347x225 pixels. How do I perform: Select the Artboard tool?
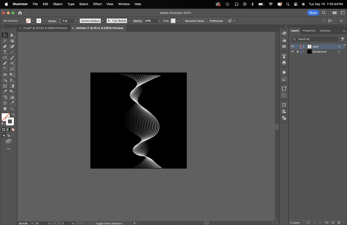click(5, 103)
